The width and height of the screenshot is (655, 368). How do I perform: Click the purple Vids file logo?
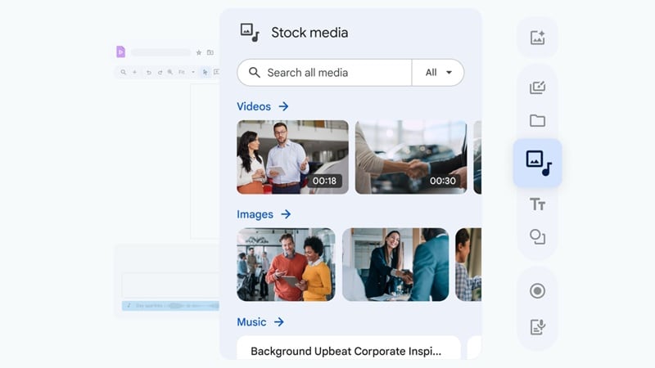(120, 52)
